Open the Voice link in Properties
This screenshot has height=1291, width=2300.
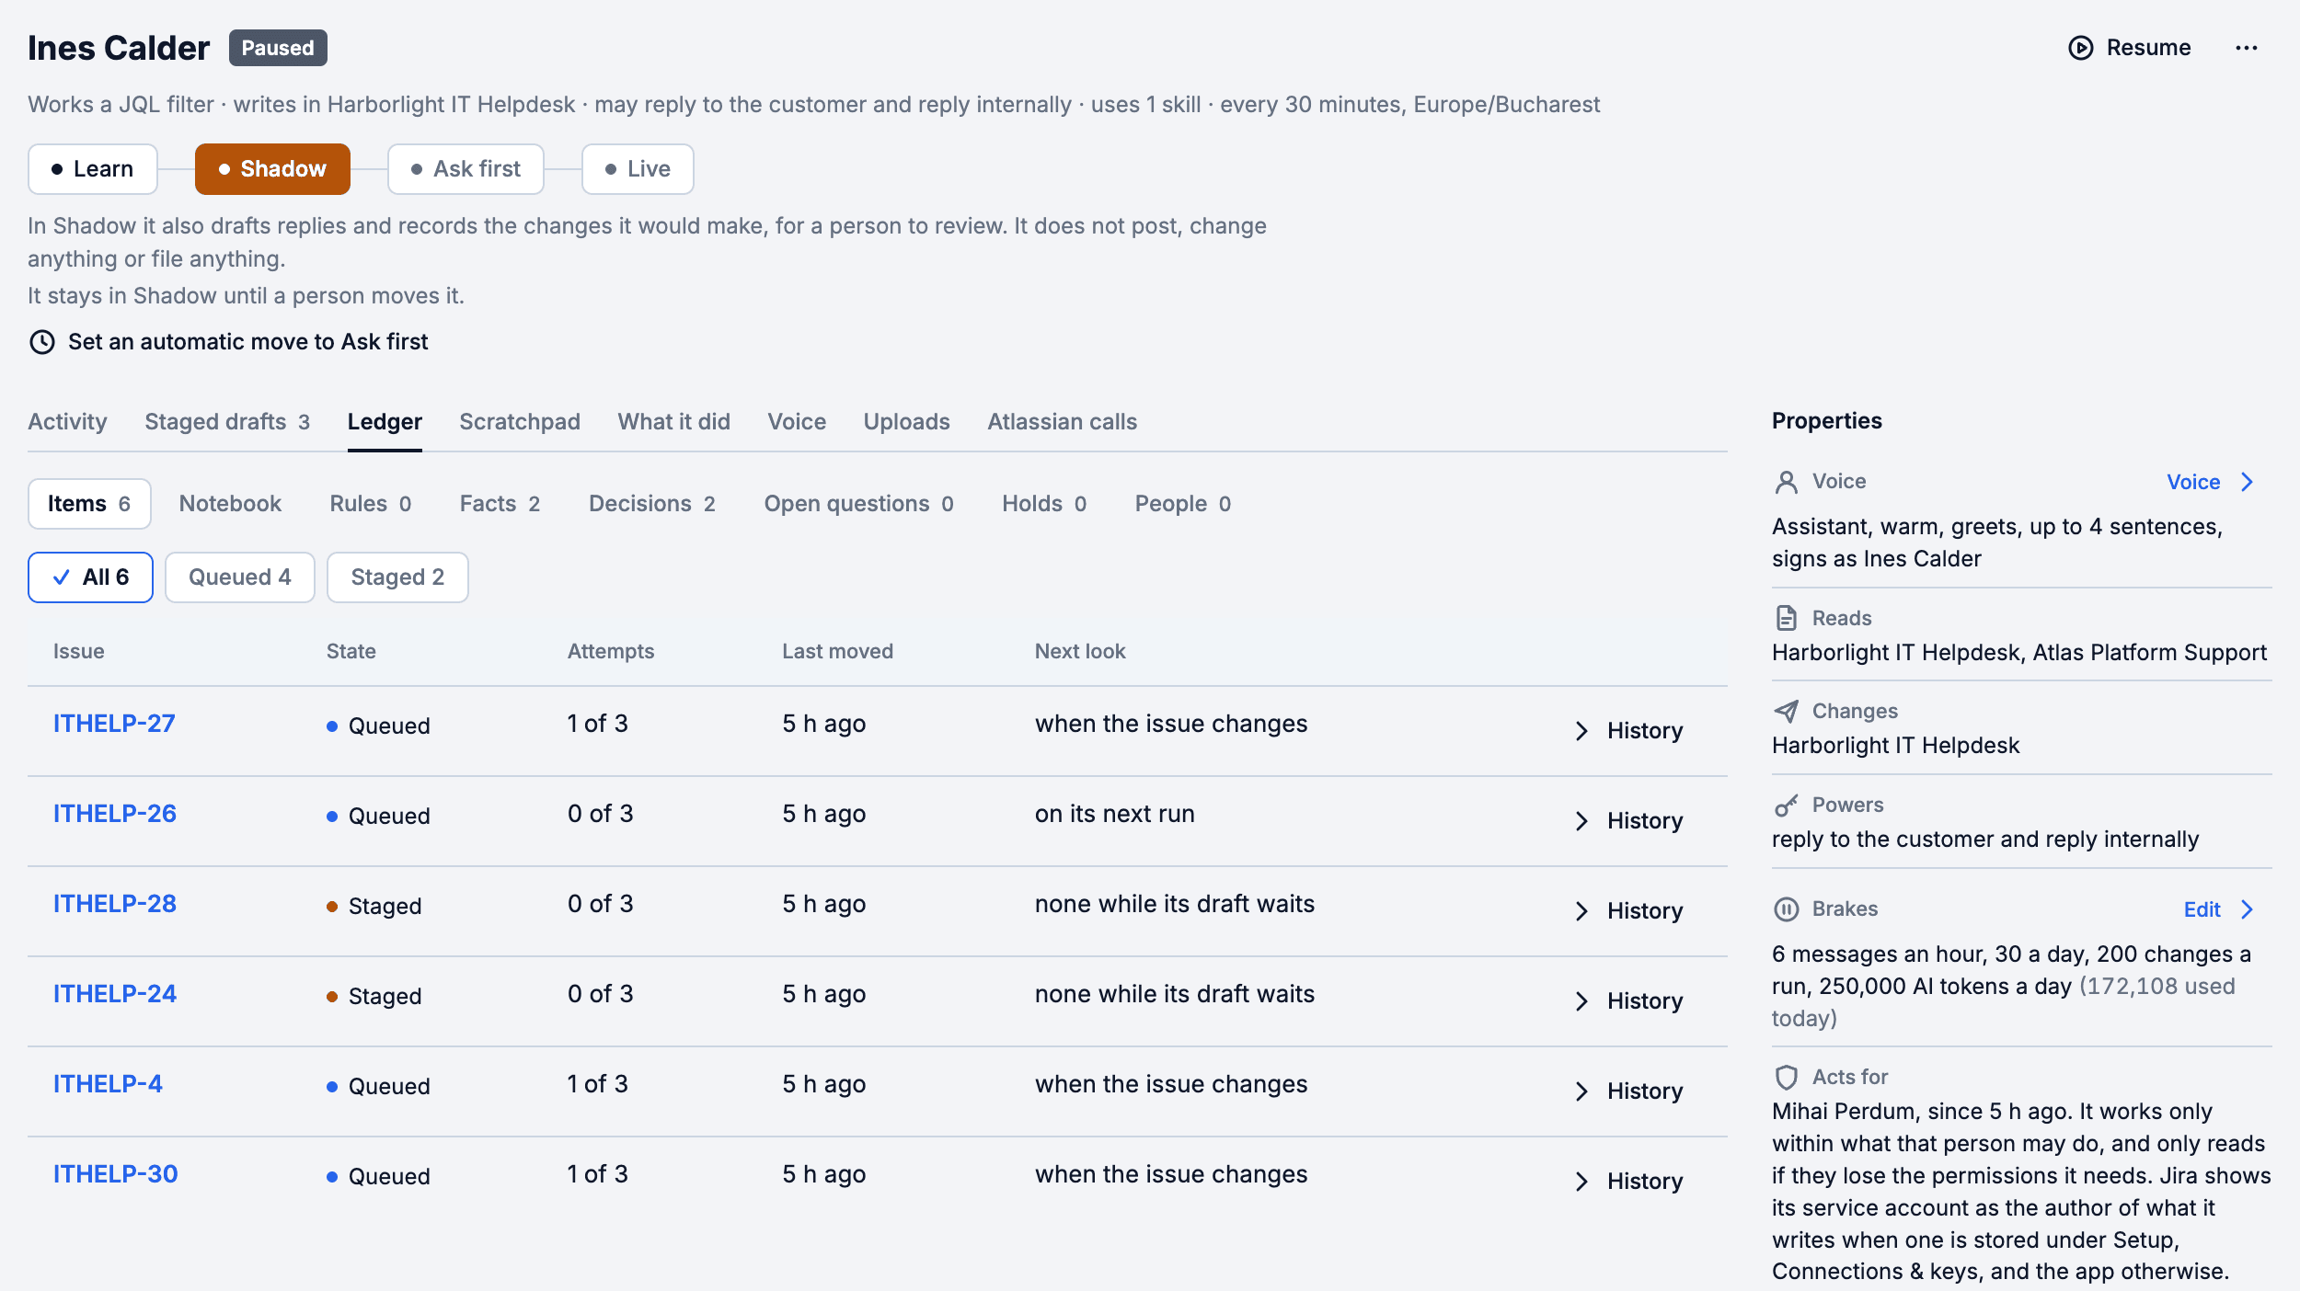coord(2193,482)
